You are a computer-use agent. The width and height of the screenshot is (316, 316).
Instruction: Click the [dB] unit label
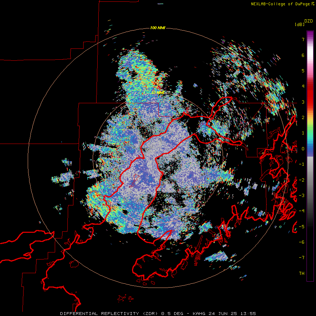[299, 24]
